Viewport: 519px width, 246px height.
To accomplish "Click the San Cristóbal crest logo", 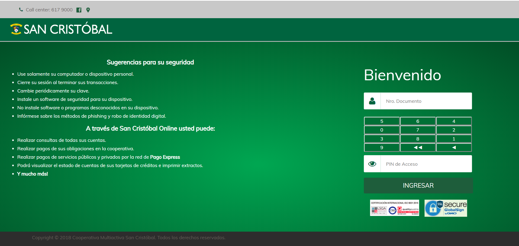I will [x=16, y=29].
